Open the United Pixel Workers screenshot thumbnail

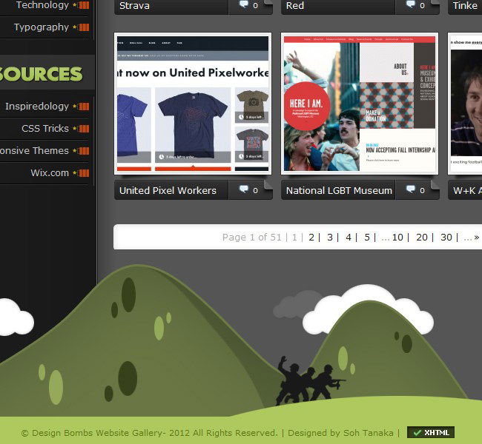(193, 104)
